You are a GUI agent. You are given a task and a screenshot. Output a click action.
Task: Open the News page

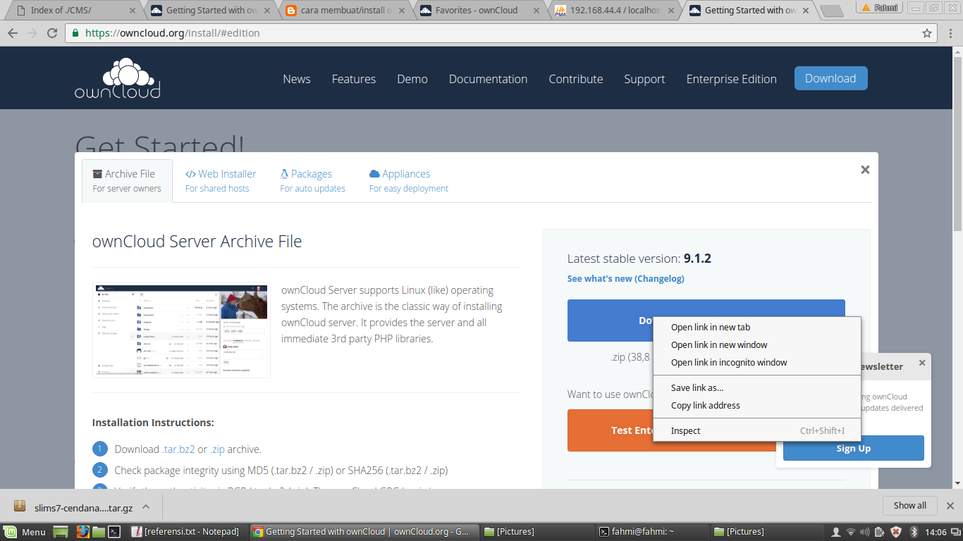[297, 79]
